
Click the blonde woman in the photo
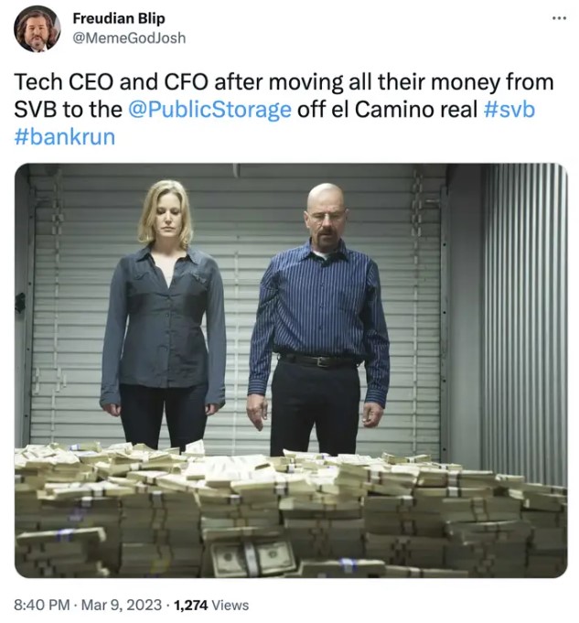(x=164, y=314)
